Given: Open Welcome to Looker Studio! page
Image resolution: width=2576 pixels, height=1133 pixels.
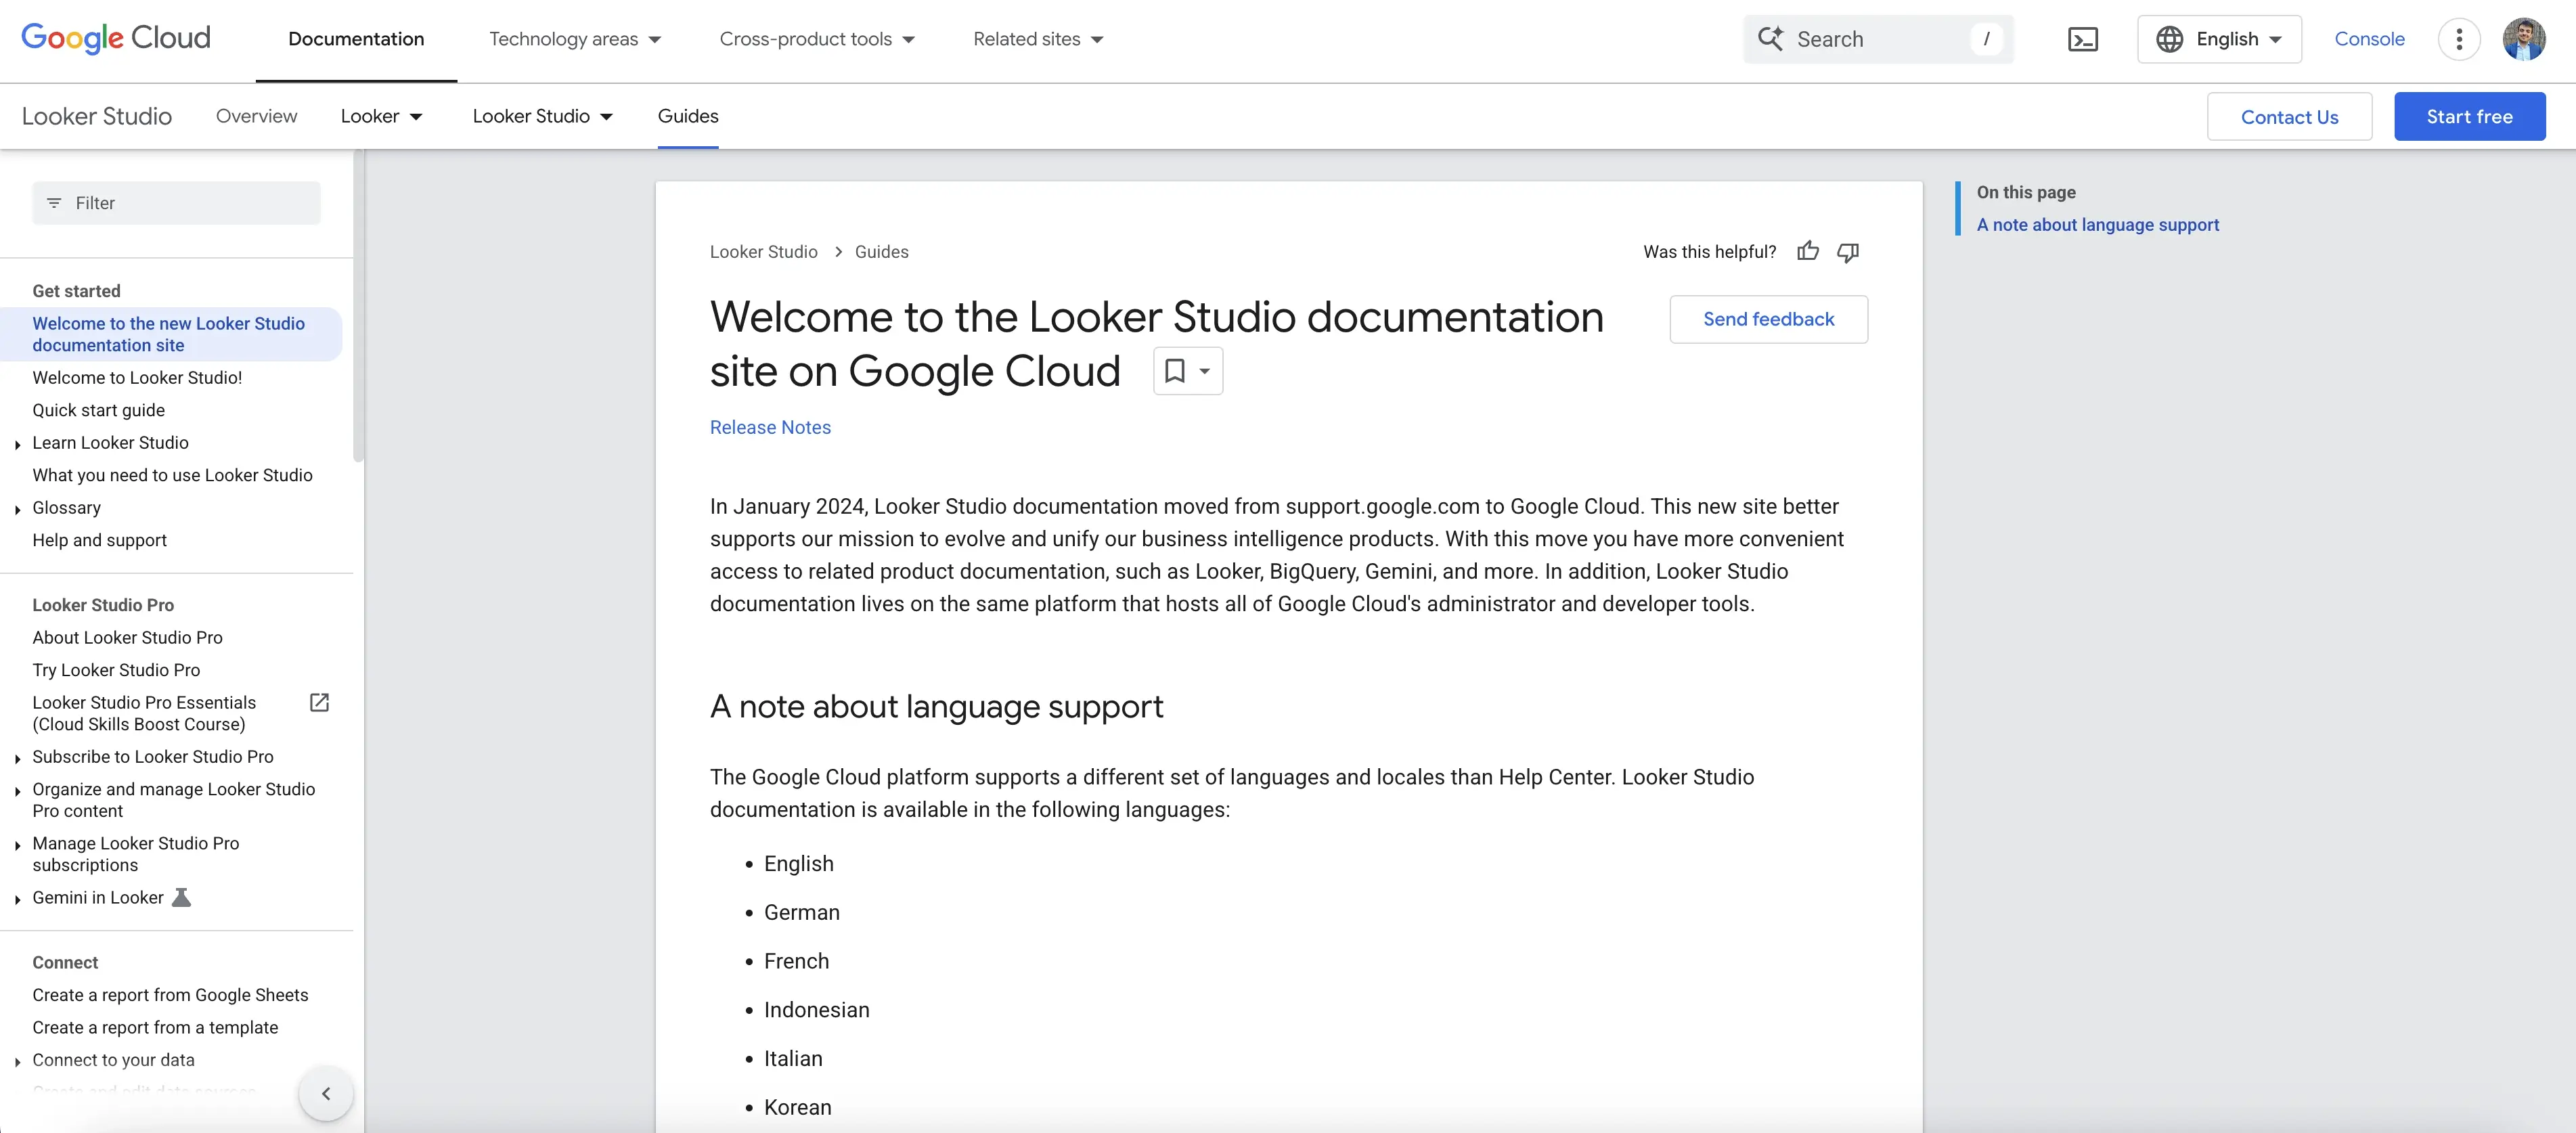Looking at the screenshot, I should point(137,377).
